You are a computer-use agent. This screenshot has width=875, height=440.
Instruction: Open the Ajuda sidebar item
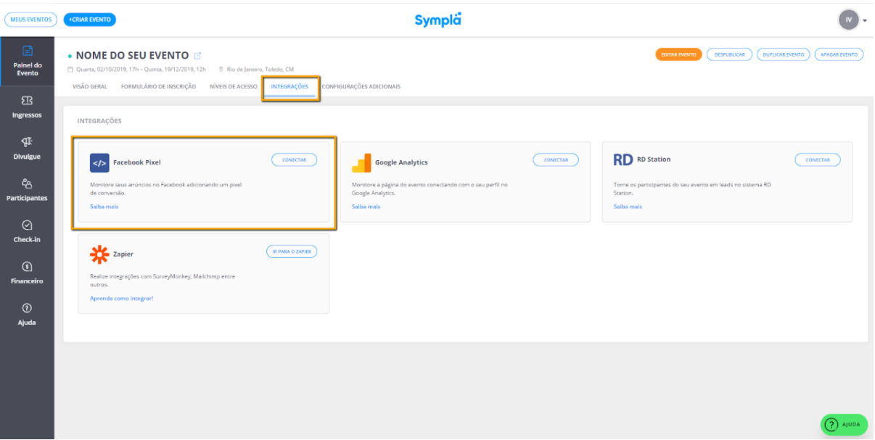(27, 315)
